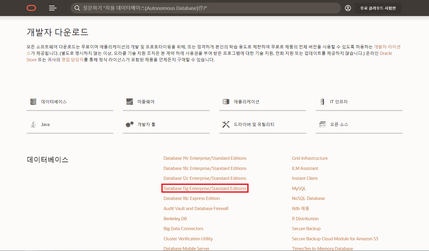Click the Java coffee cup icon
Screen dimensions: 429x251
point(33,124)
